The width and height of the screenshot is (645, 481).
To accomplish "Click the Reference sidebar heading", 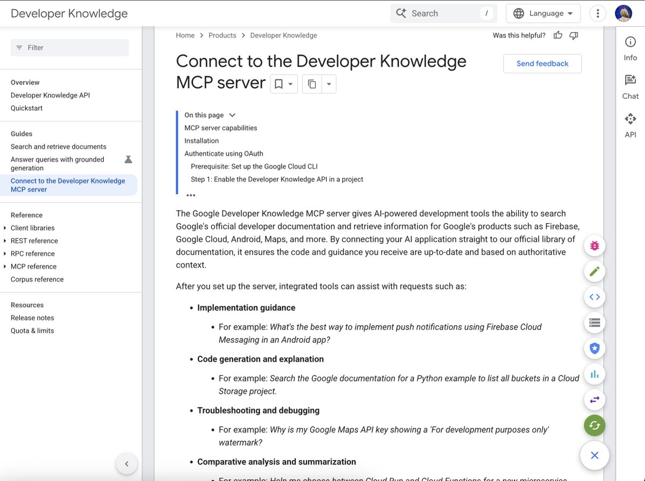I will 26,215.
